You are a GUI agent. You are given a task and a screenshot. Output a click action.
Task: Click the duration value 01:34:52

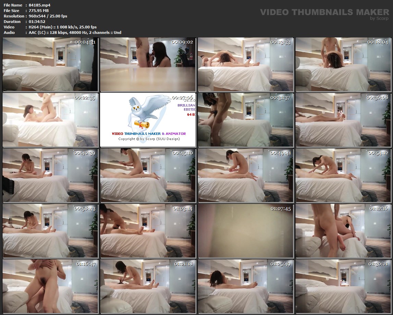[37, 22]
